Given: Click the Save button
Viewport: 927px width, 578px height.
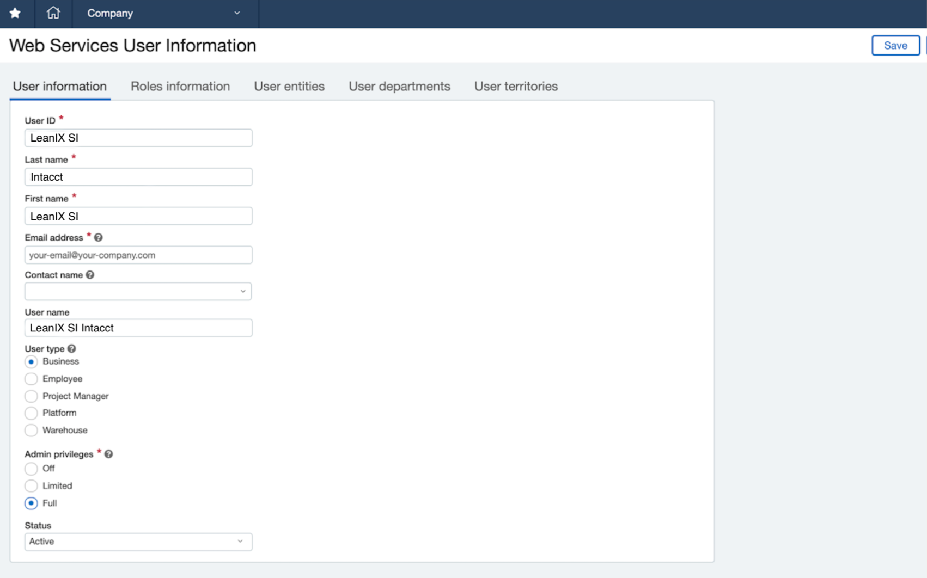Looking at the screenshot, I should click(895, 45).
